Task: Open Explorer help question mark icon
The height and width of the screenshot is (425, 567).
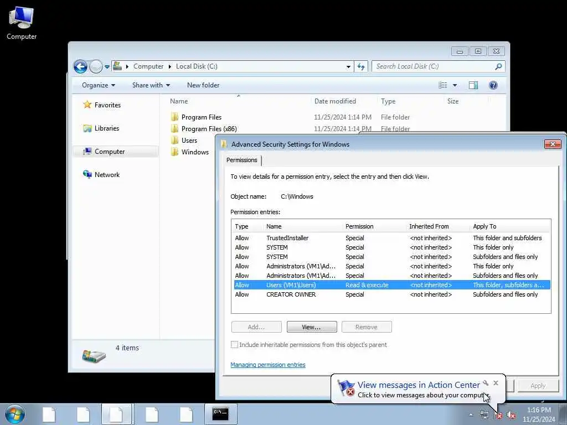Action: coord(493,85)
